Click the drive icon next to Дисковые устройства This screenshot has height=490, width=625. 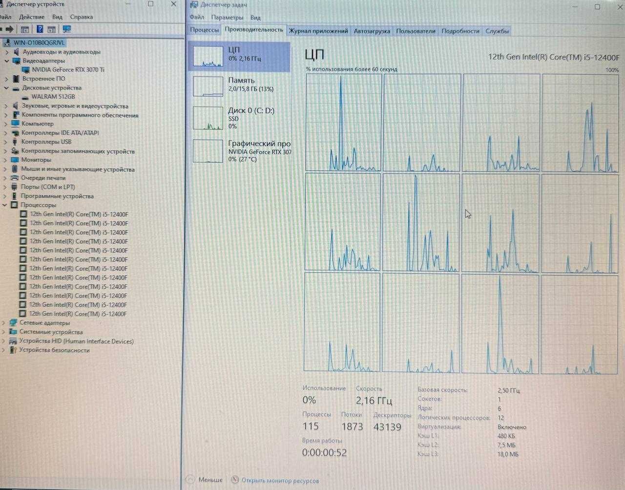coord(16,88)
